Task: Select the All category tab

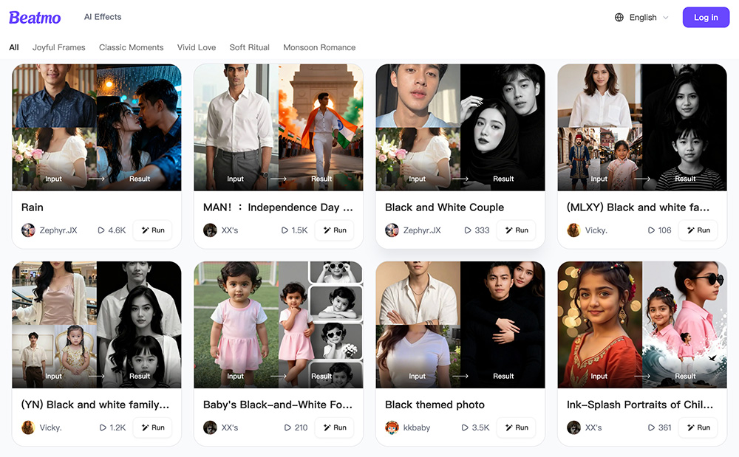Action: pos(14,47)
